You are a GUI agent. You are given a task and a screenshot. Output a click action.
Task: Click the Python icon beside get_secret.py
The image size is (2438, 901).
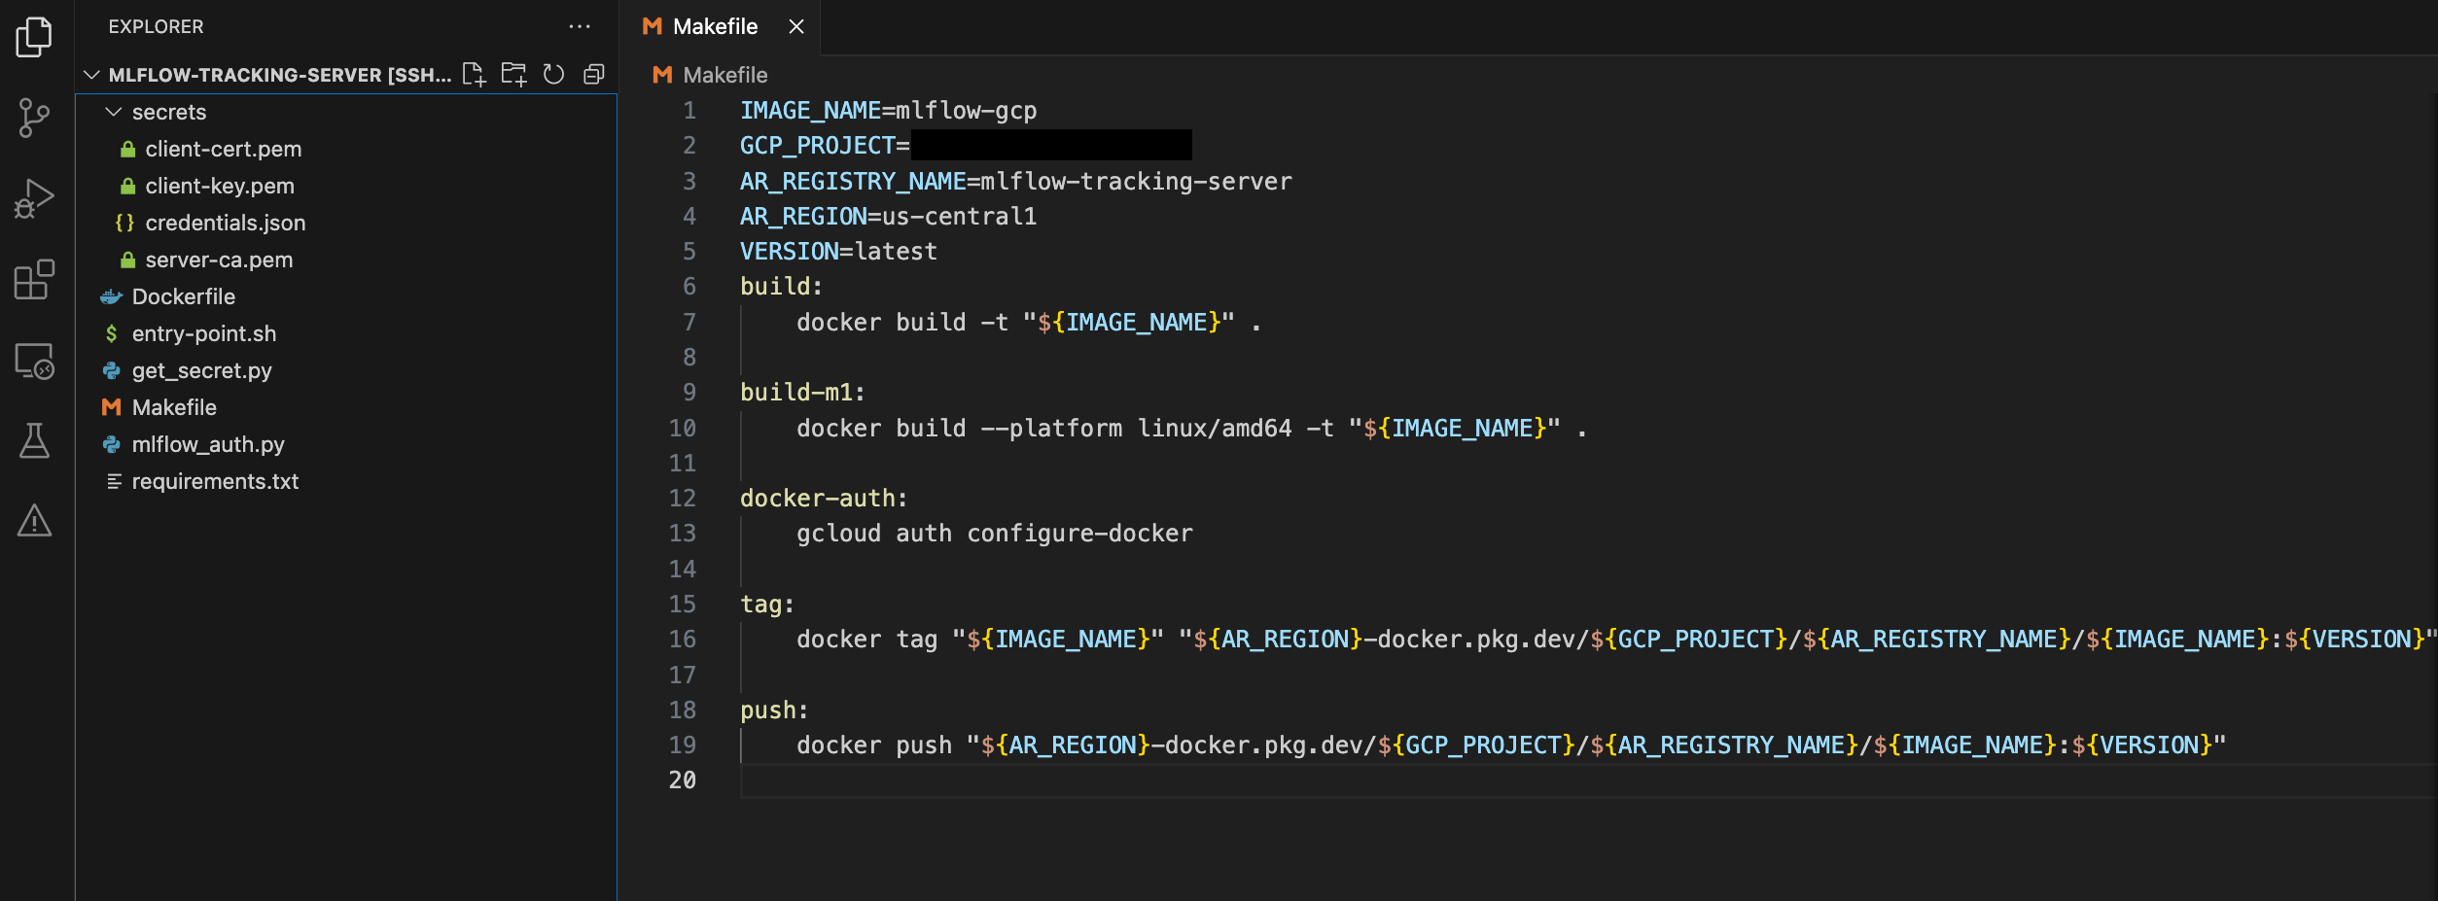pyautogui.click(x=112, y=370)
